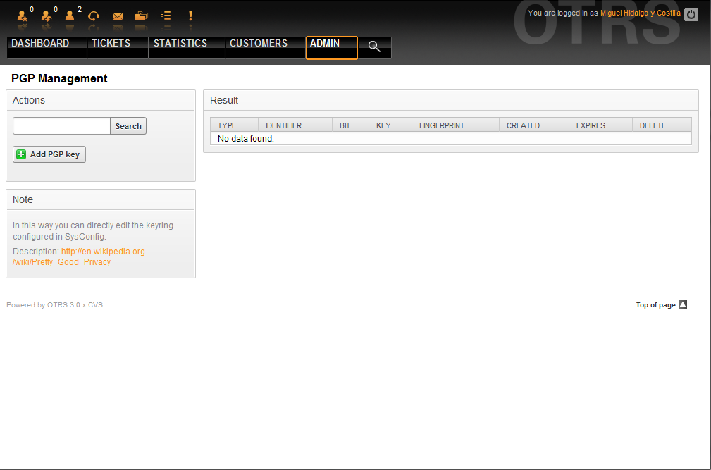Click the Search button in Actions
Image resolution: width=711 pixels, height=470 pixels.
128,126
